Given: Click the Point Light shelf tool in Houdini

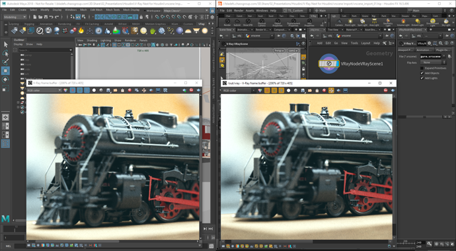Looking at the screenshot, I should [x=350, y=22].
